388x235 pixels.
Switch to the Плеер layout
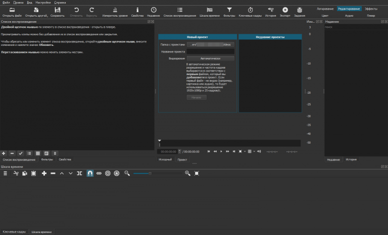pos(371,16)
